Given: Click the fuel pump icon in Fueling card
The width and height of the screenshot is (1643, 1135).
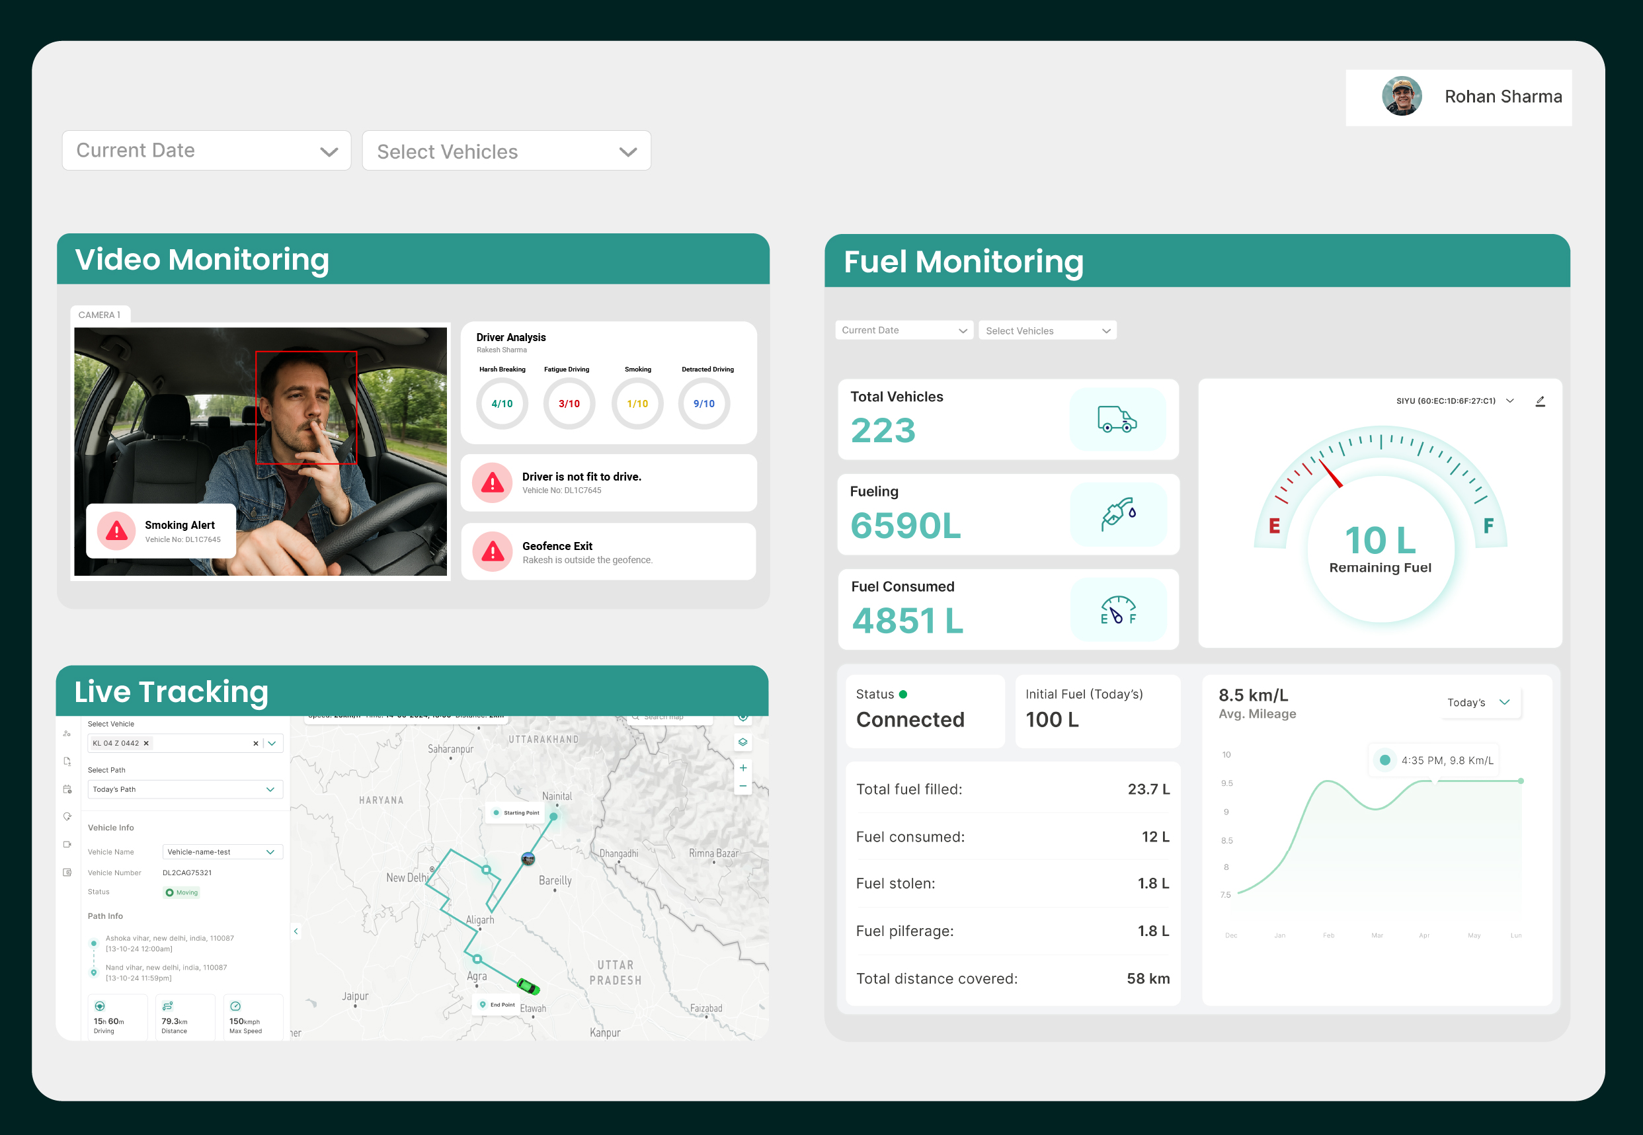Looking at the screenshot, I should [1118, 514].
